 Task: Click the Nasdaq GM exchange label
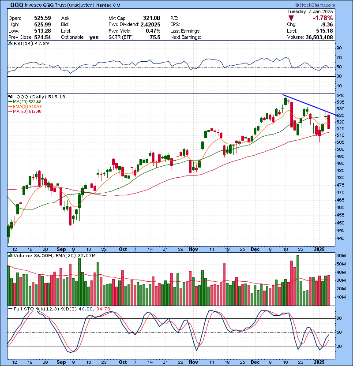pos(107,5)
